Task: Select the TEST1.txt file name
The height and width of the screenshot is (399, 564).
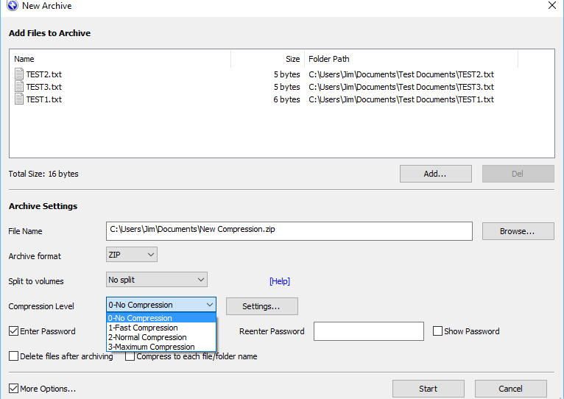Action: 44,99
